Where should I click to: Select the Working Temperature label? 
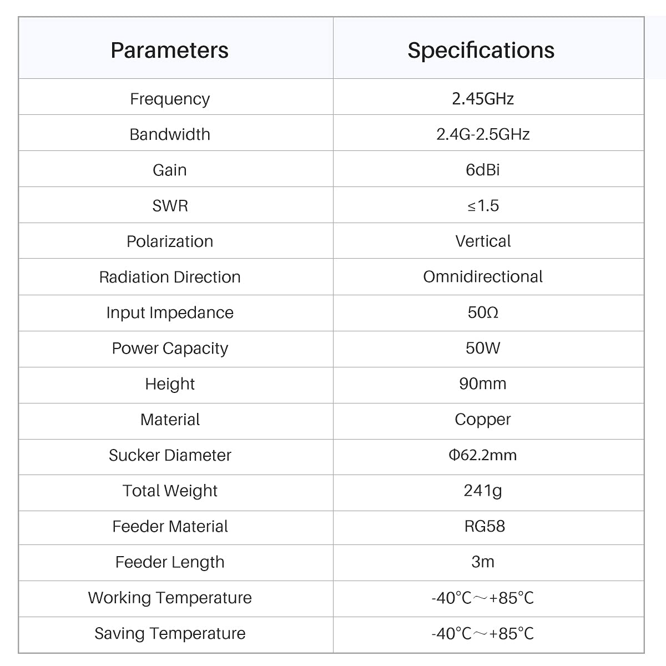pyautogui.click(x=170, y=598)
